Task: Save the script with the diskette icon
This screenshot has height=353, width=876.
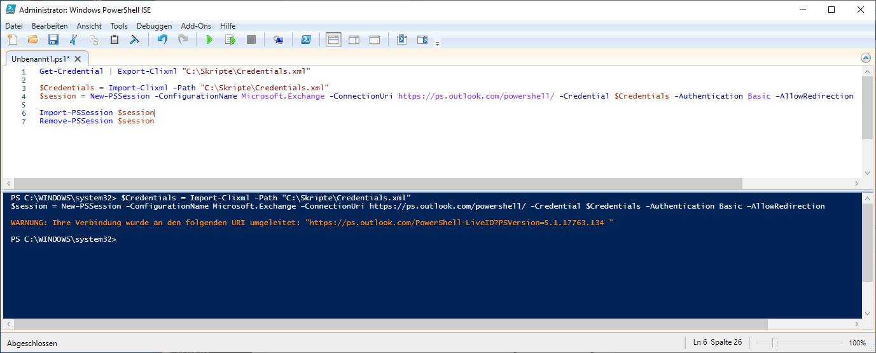Action: pyautogui.click(x=53, y=39)
